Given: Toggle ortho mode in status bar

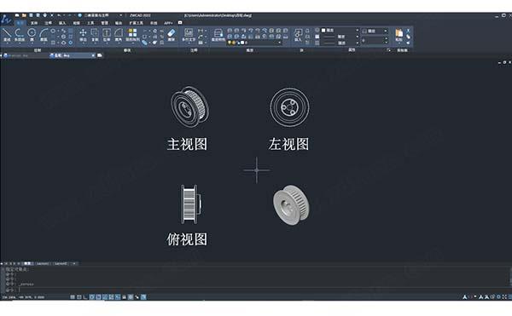Looking at the screenshot, I should pyautogui.click(x=85, y=296).
